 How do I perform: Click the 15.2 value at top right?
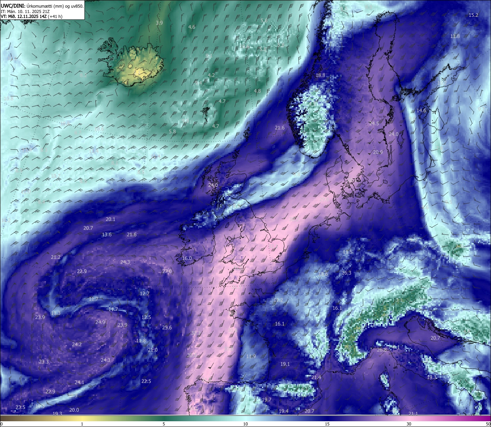point(474,15)
